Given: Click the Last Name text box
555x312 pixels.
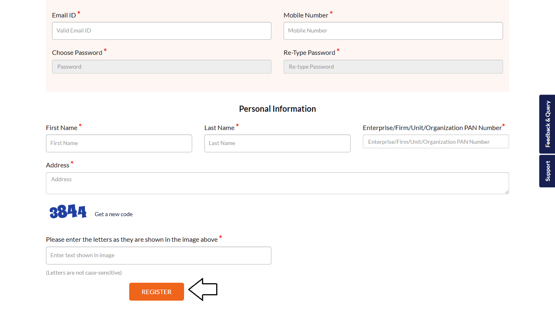Looking at the screenshot, I should (x=277, y=143).
